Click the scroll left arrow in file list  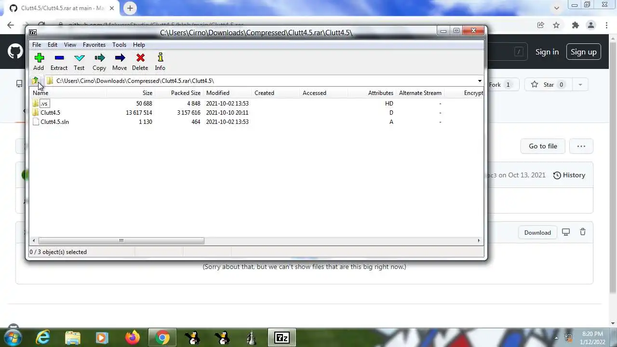pyautogui.click(x=34, y=240)
